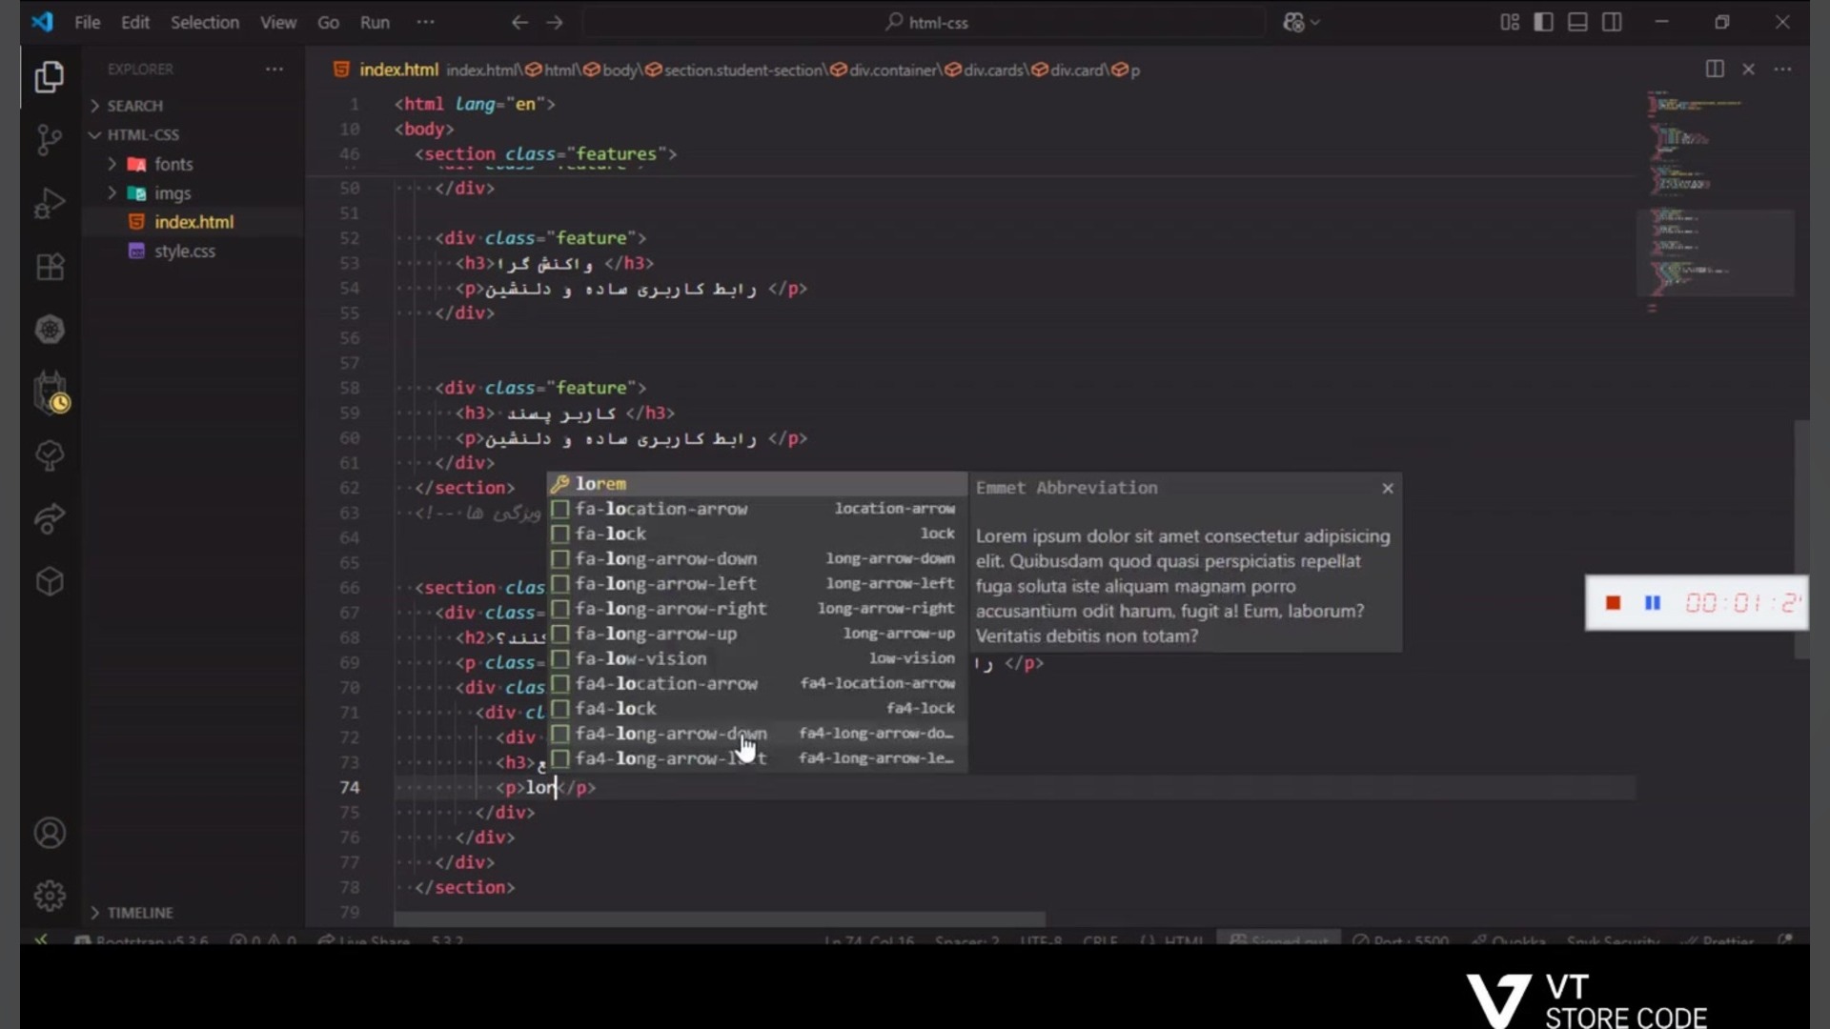Viewport: 1830px width, 1029px height.
Task: Open the Extensions view icon
Action: pyautogui.click(x=49, y=267)
